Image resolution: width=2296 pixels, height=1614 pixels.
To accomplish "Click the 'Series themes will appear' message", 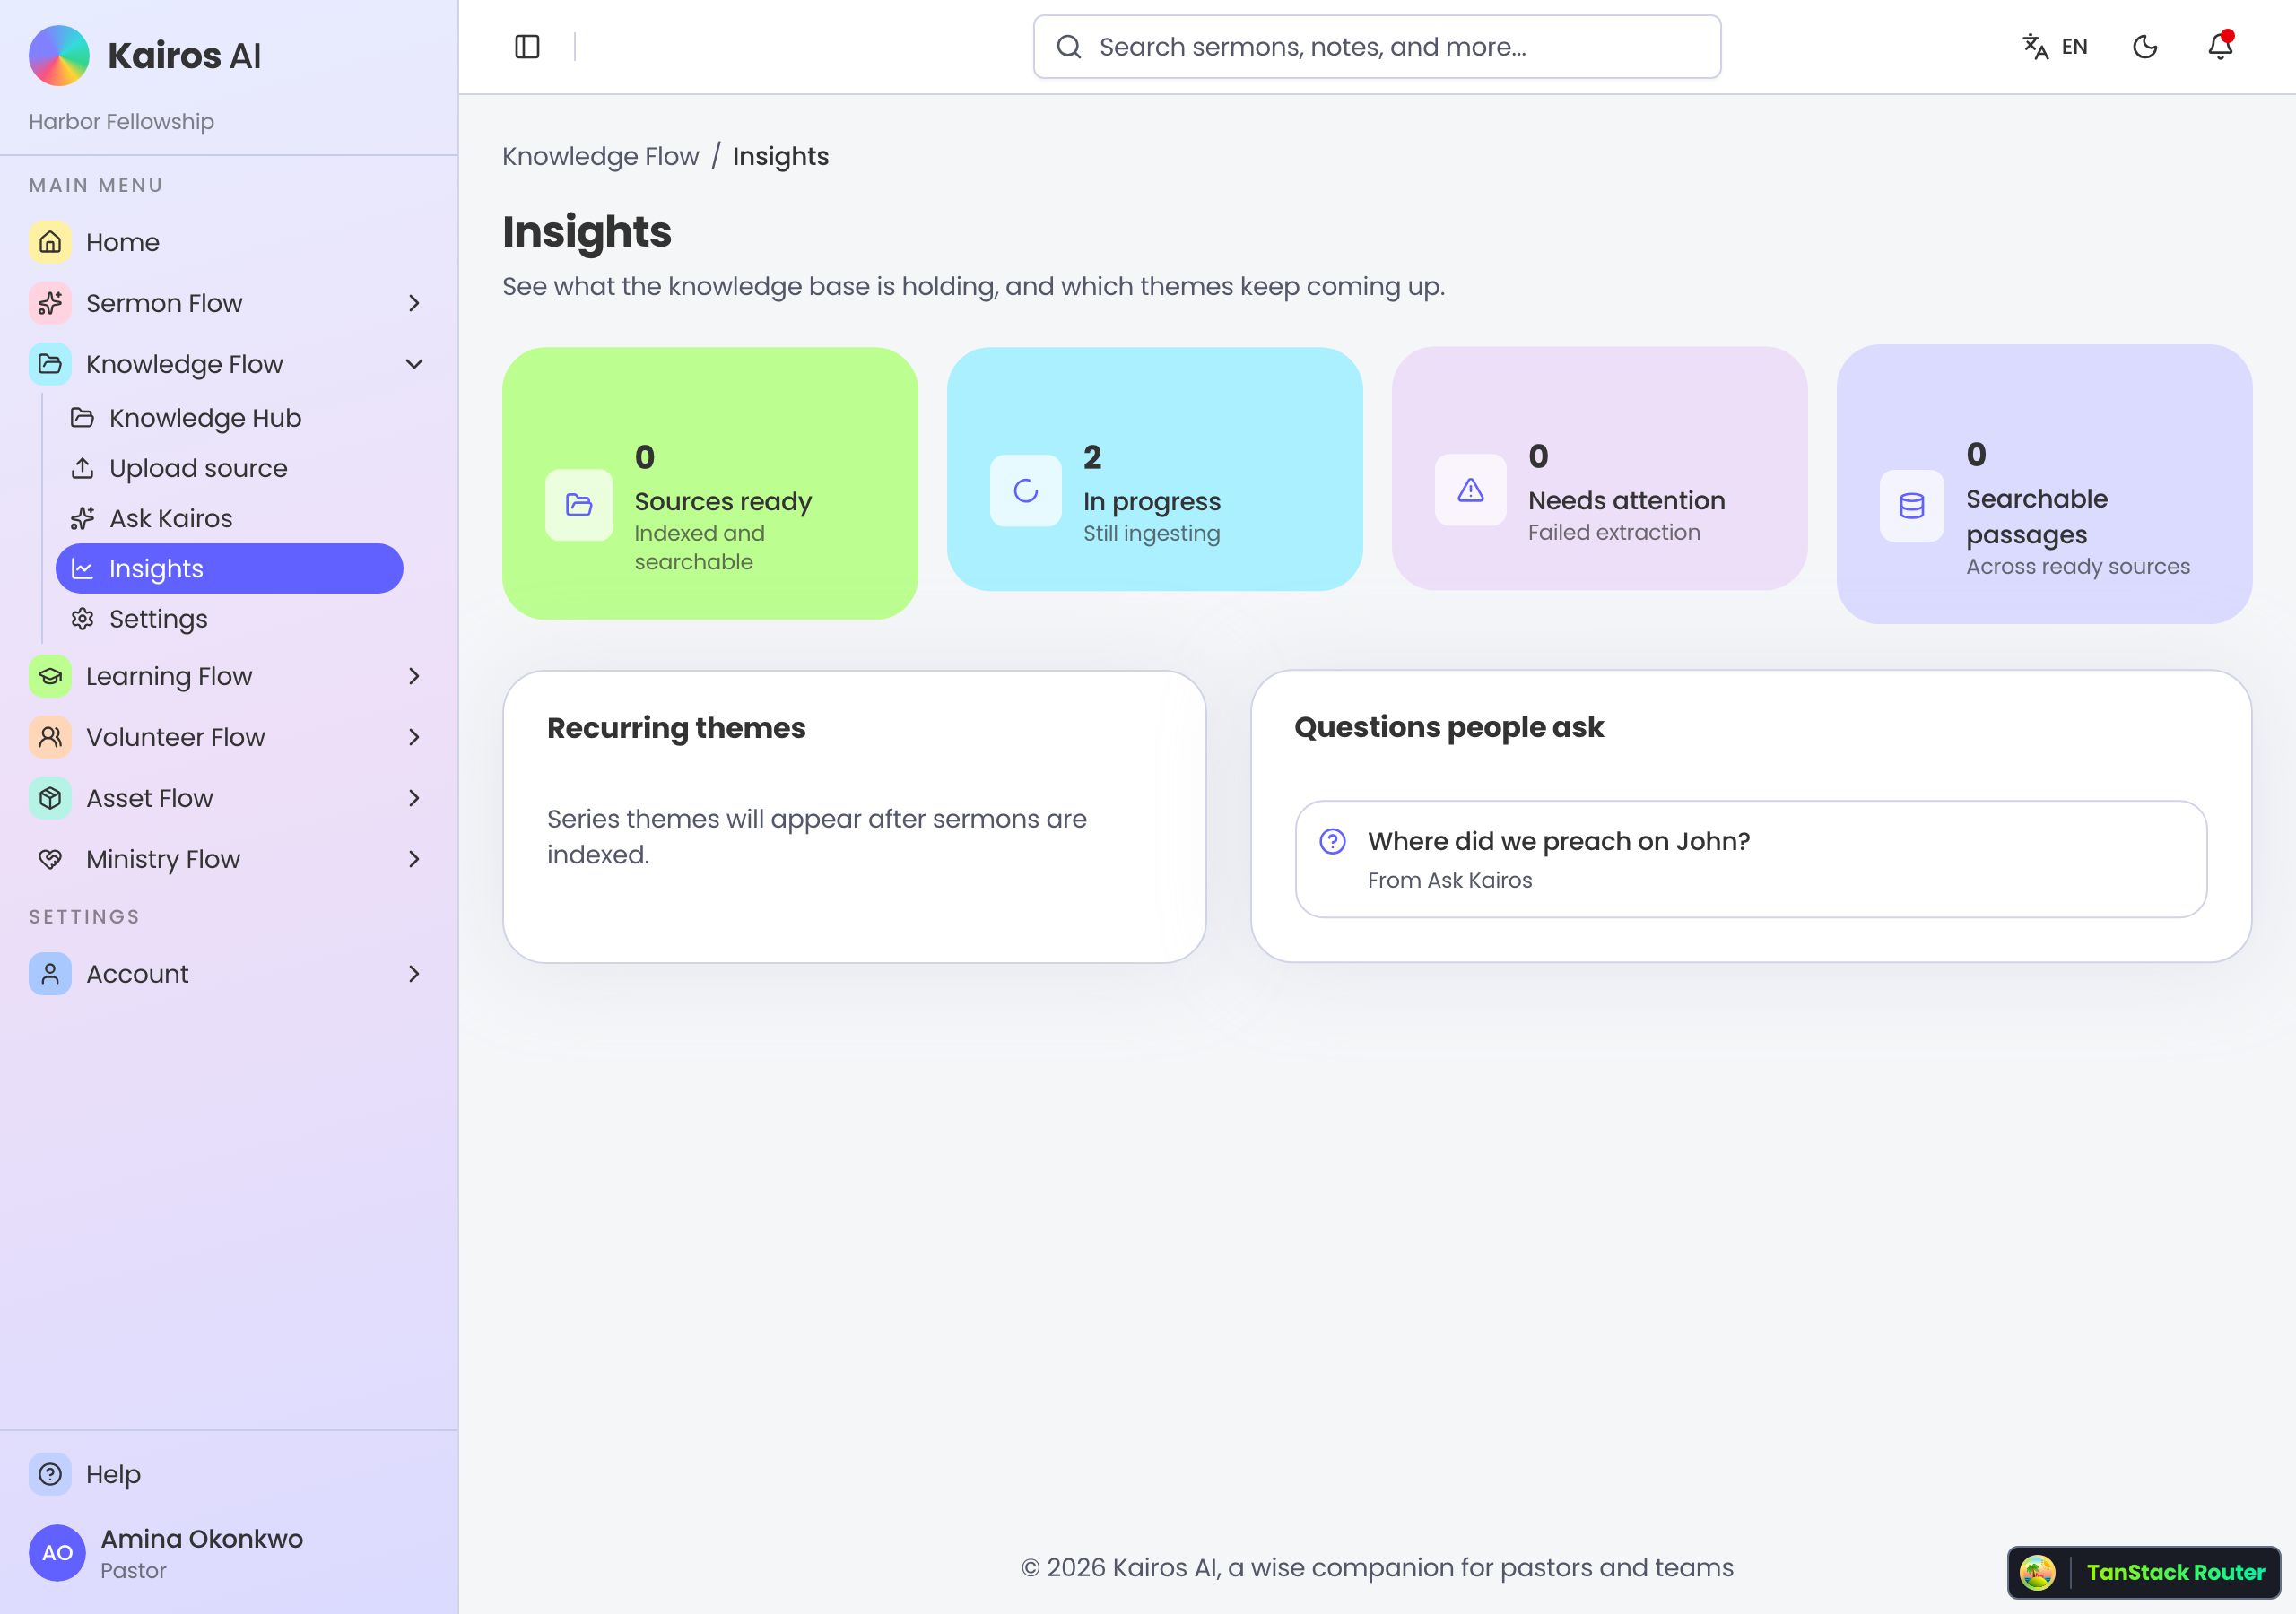I will (x=817, y=837).
